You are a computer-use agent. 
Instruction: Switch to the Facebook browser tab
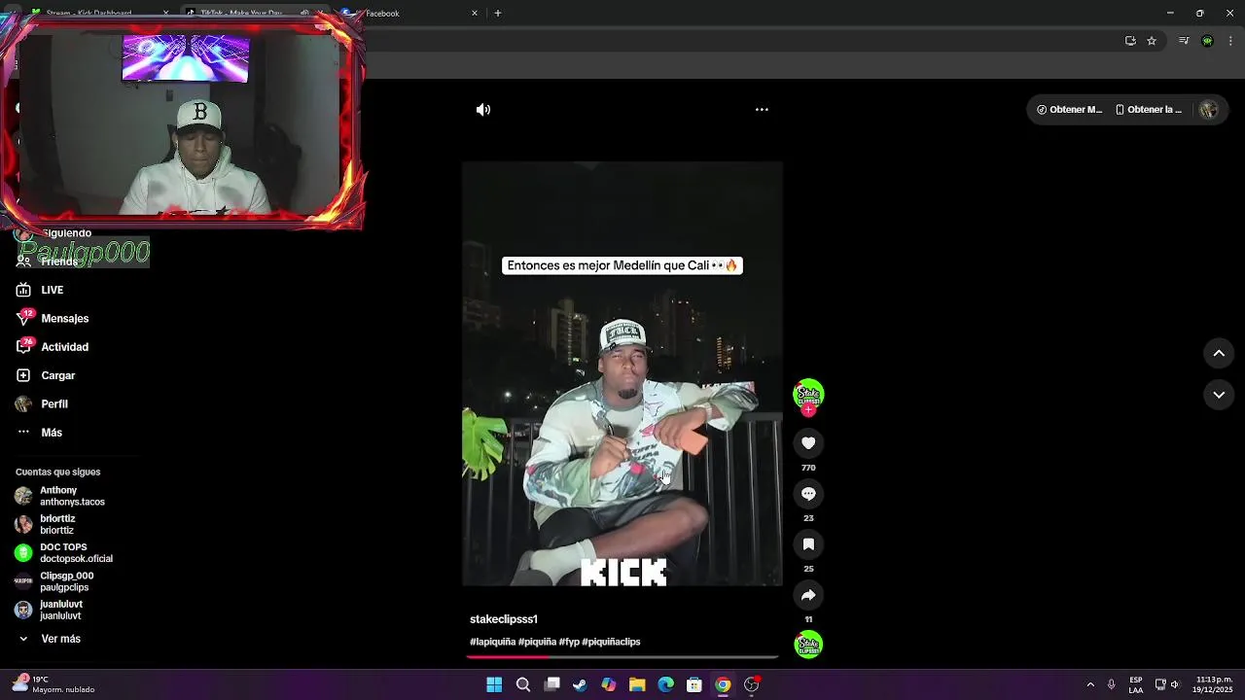409,14
